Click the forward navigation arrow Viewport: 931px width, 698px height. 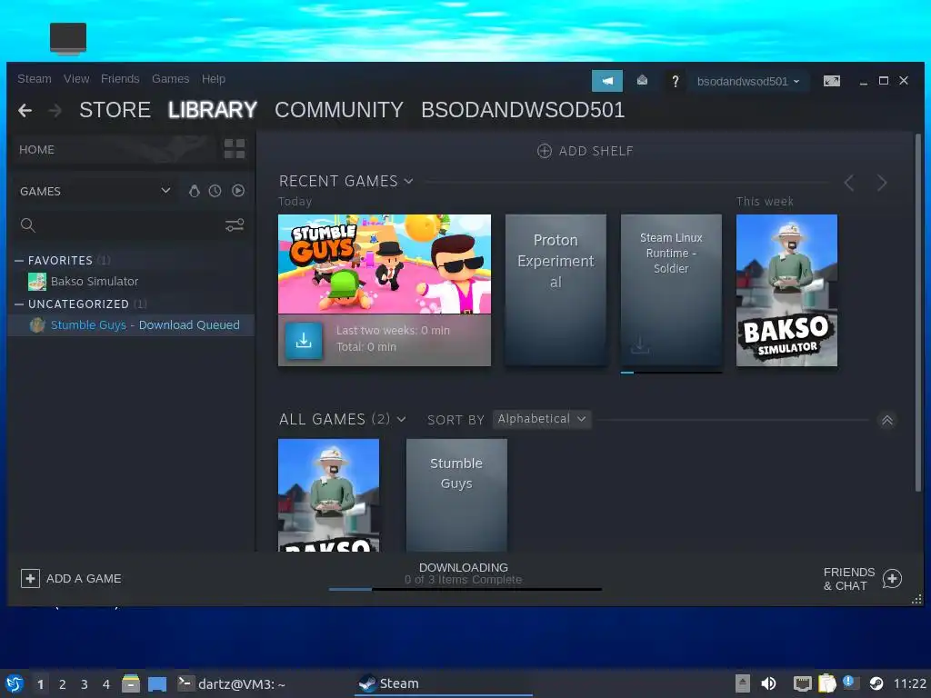pyautogui.click(x=55, y=110)
